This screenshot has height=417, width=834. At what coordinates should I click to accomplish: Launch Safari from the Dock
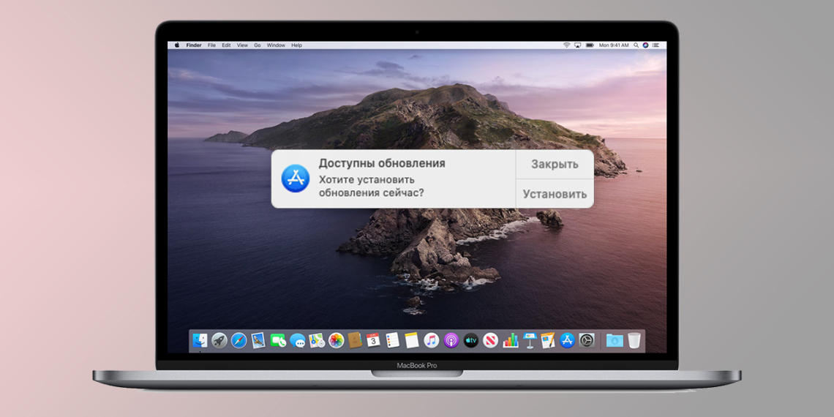click(x=238, y=340)
